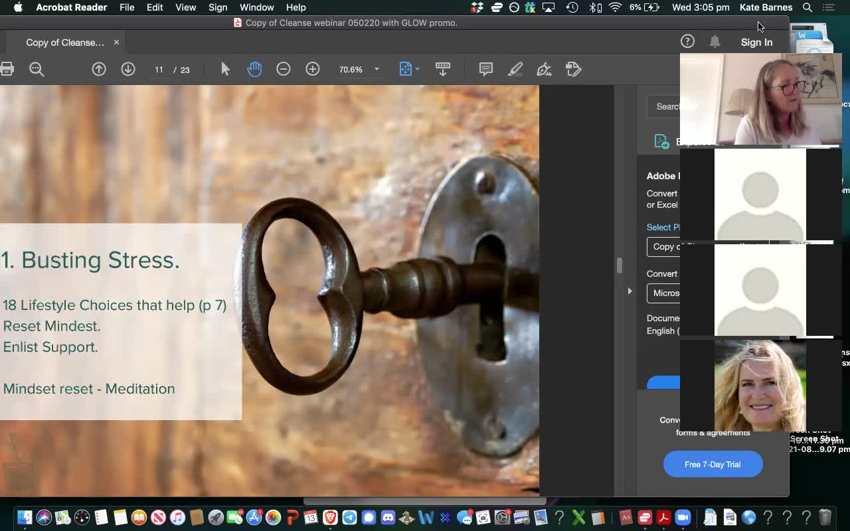Go to next page with down arrow
This screenshot has width=850, height=531.
coord(128,69)
